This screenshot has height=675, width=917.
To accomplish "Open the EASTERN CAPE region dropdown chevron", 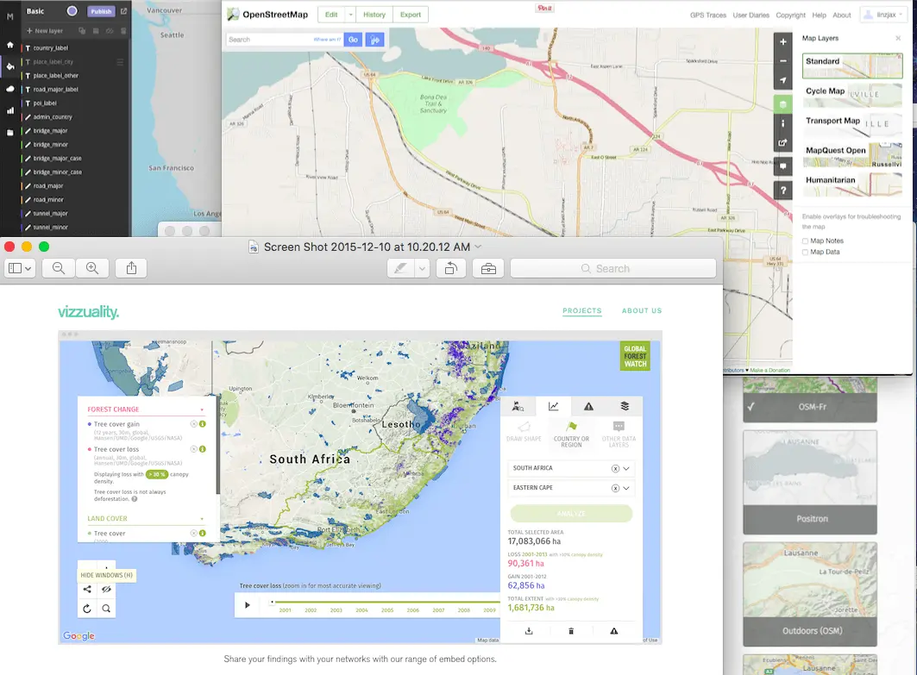I will click(x=626, y=488).
